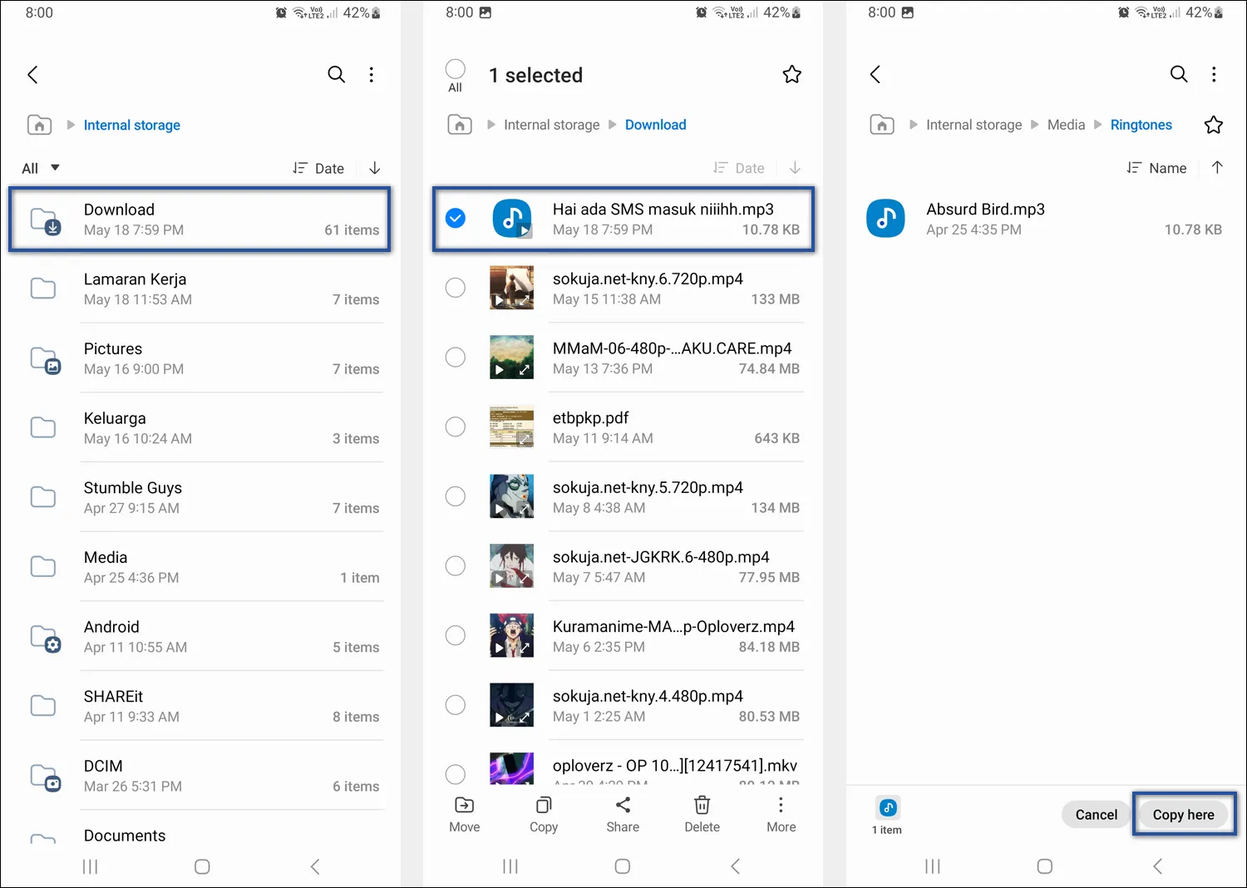Open the search in My Files
This screenshot has height=888, width=1247.
click(337, 74)
